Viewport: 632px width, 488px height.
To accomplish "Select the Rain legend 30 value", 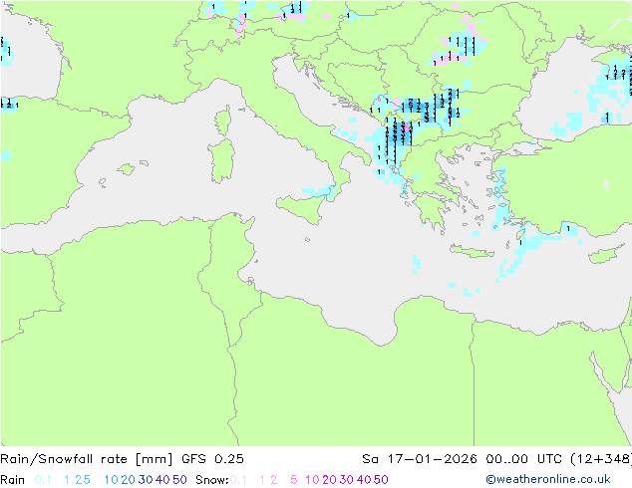I will point(146,480).
